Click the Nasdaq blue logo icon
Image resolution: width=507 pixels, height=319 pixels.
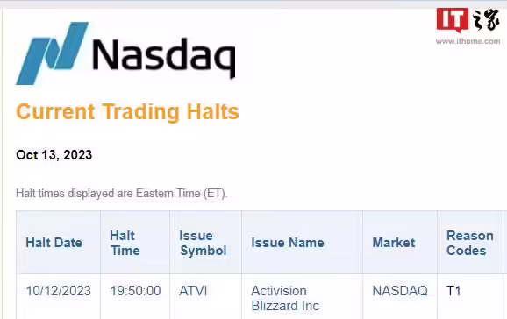pos(52,53)
